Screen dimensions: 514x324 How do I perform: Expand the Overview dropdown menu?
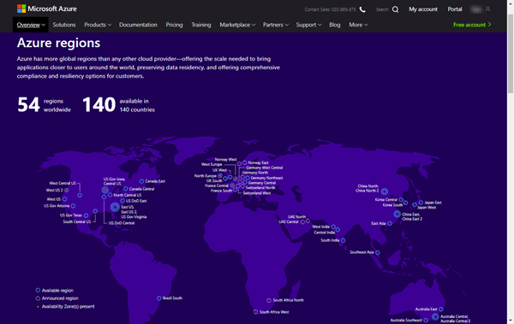tap(31, 25)
